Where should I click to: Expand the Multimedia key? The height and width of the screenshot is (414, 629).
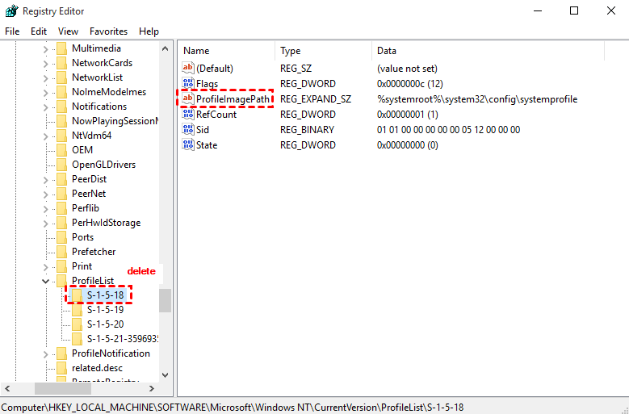[x=45, y=49]
